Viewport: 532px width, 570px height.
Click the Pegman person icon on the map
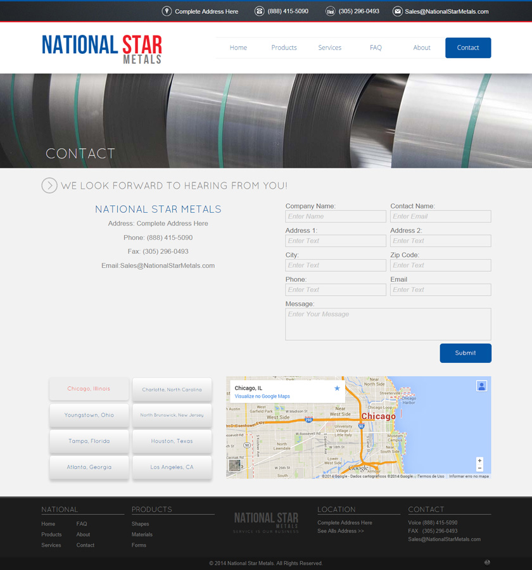click(482, 386)
